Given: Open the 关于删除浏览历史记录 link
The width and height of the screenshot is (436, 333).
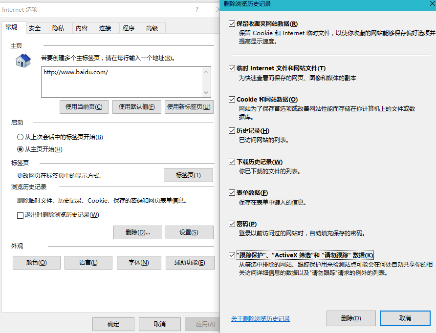Looking at the screenshot, I should tap(261, 318).
